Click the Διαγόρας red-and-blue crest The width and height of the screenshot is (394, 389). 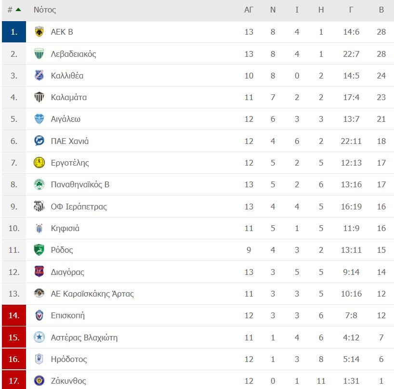pos(39,272)
